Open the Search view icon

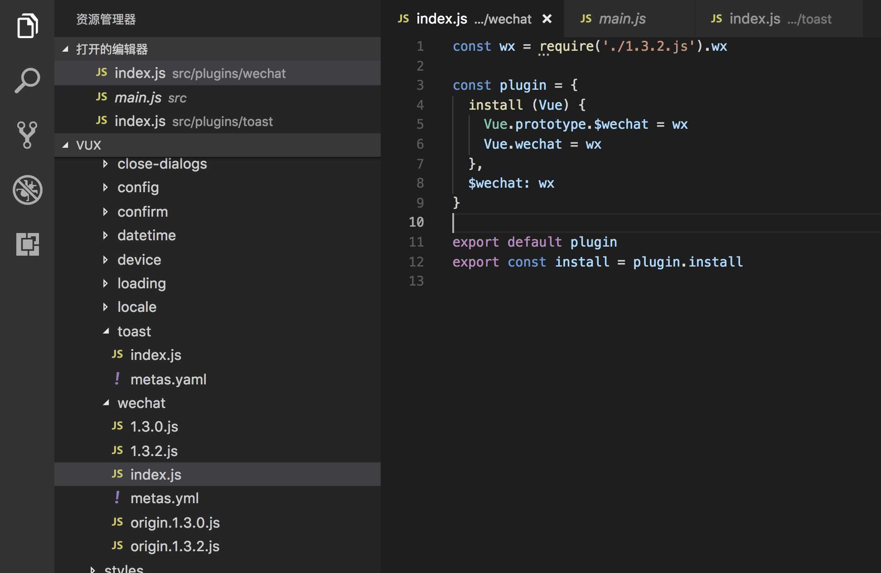coord(27,81)
